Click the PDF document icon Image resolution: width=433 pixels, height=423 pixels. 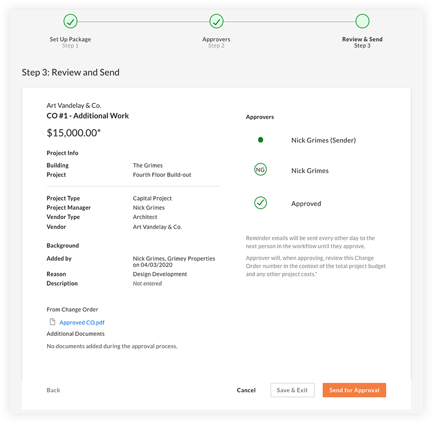[53, 322]
